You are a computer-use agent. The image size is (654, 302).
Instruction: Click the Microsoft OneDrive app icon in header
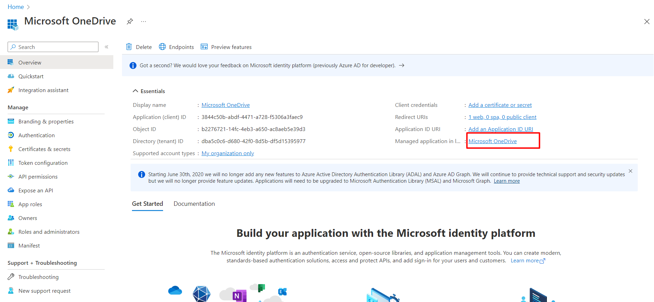(13, 24)
